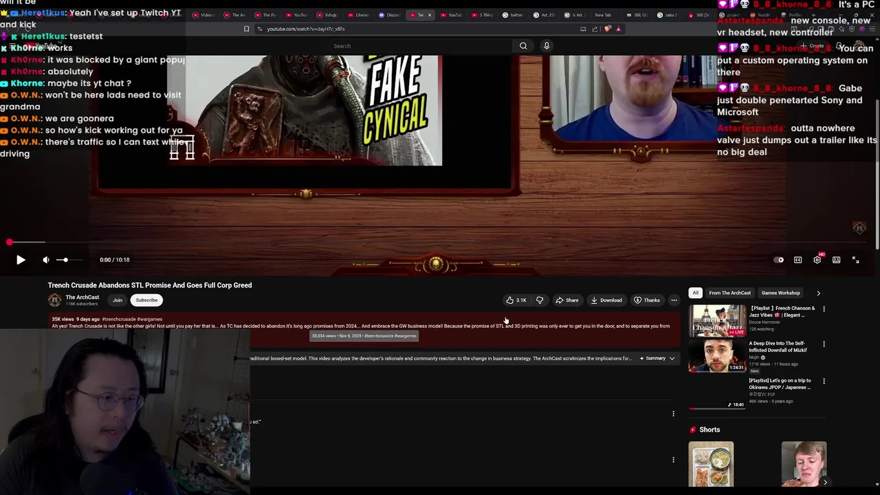The image size is (880, 495).
Task: Click the Download button
Action: tap(606, 300)
